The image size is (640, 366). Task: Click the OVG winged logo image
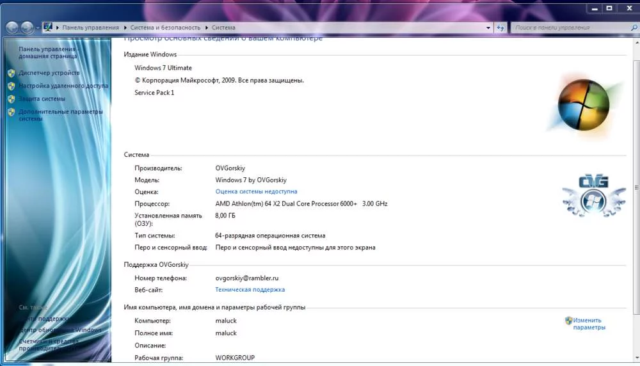coord(594,196)
